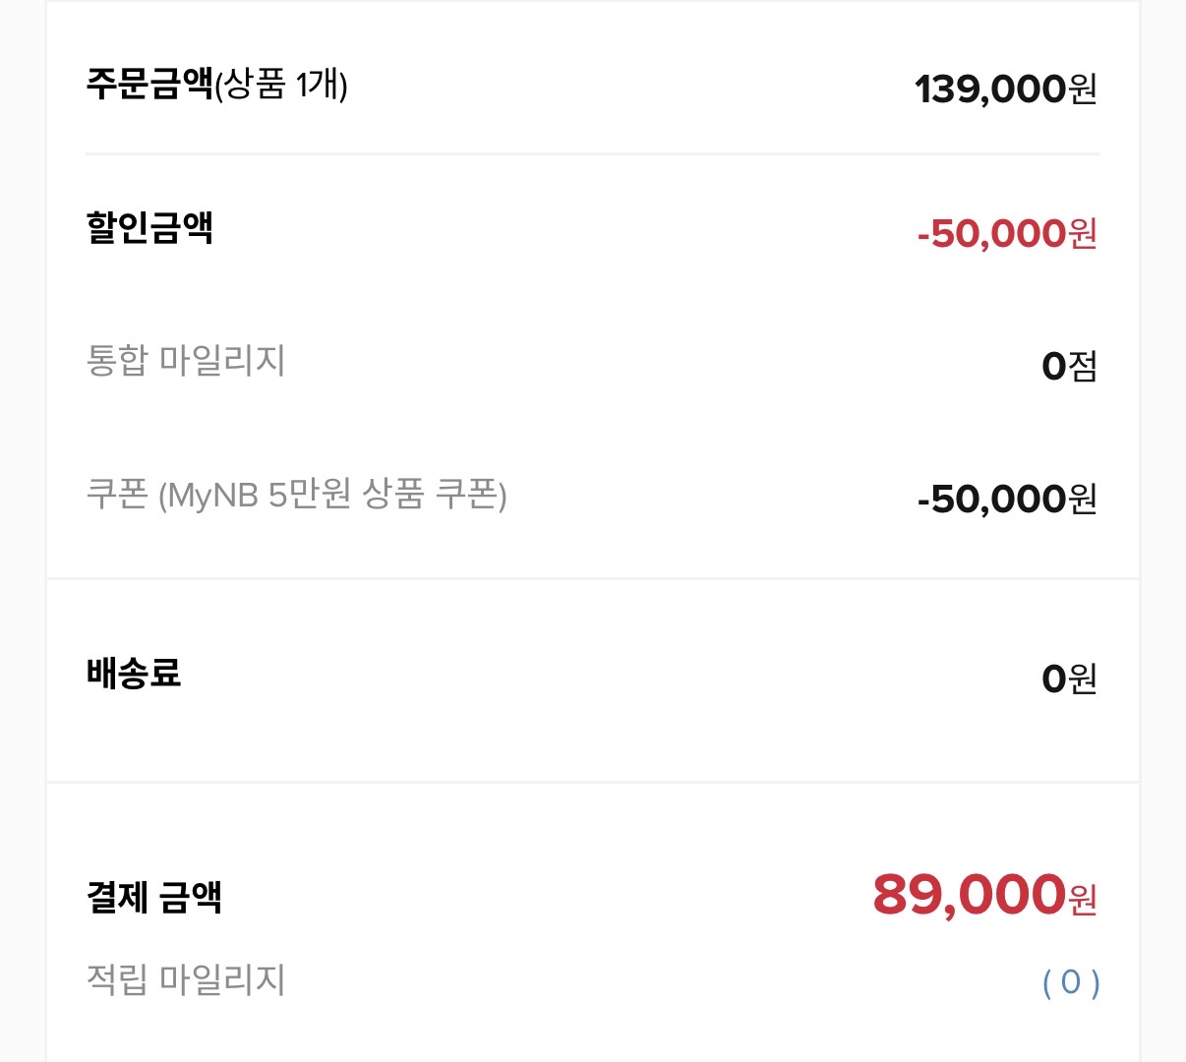Select the red 89,000원 payment total

(983, 896)
